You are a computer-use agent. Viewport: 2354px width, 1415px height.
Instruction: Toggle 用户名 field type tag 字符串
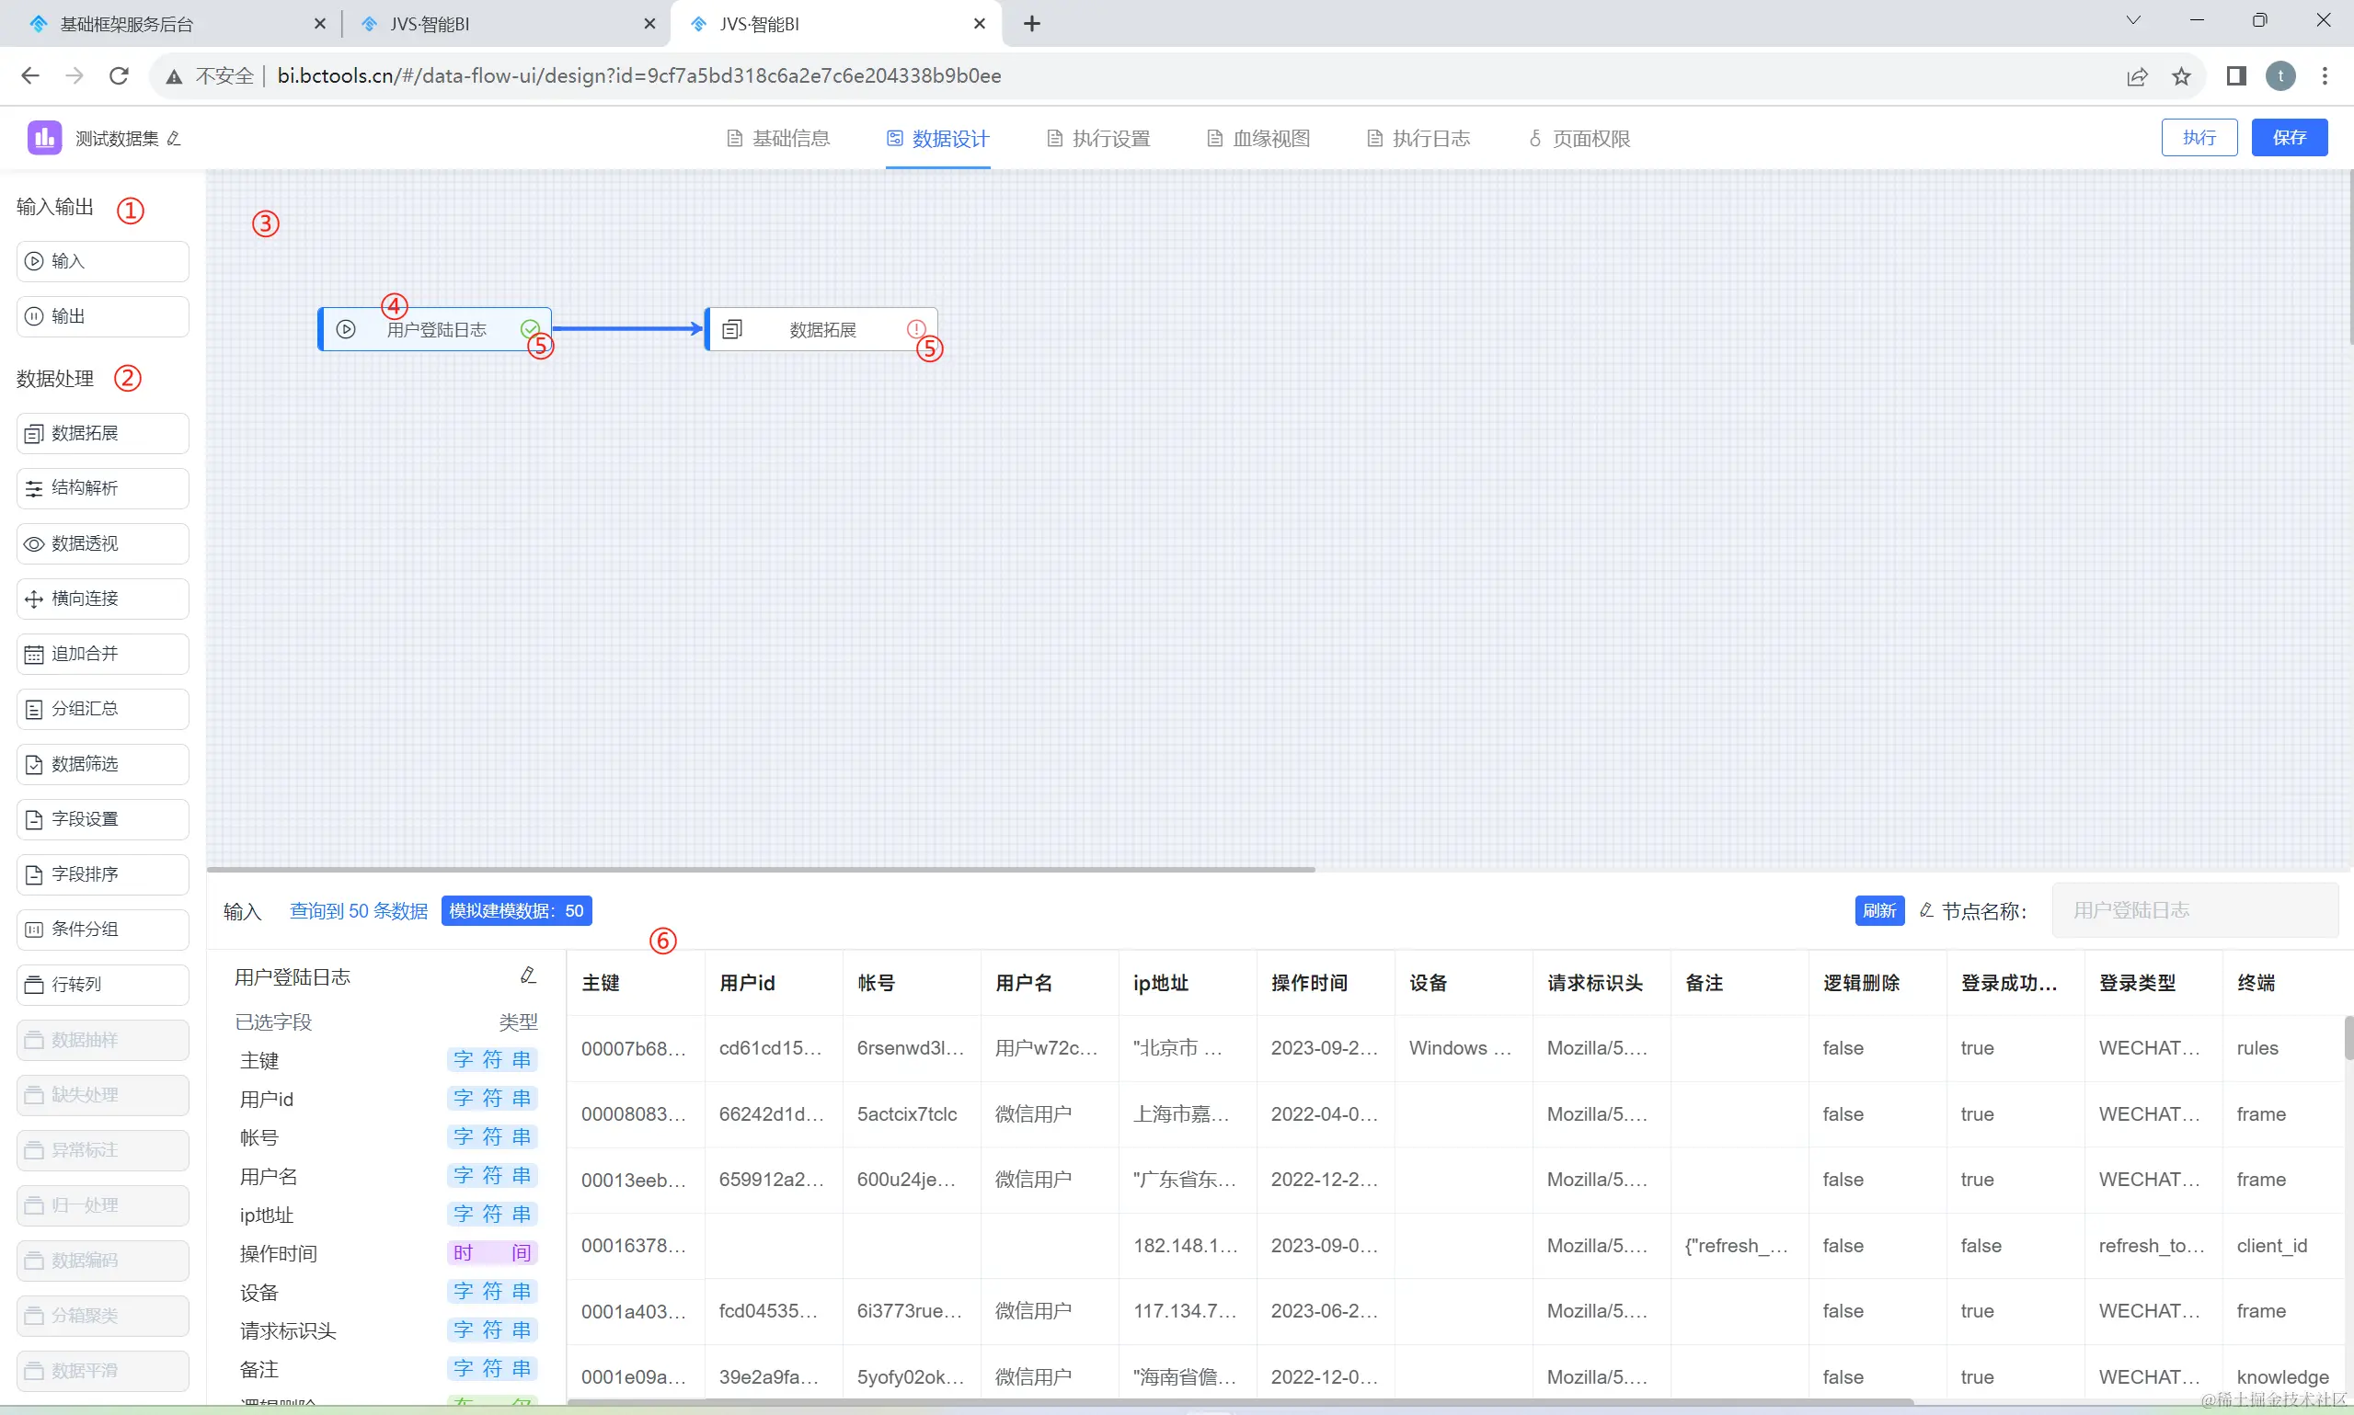tap(492, 1176)
